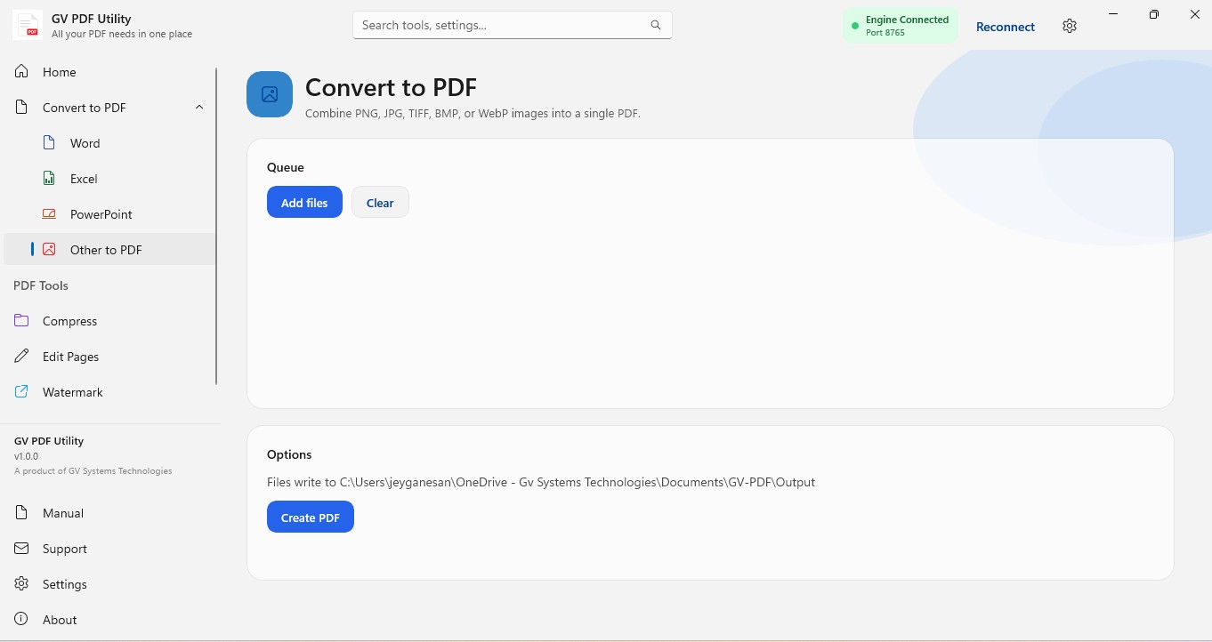Open the Compress tool
Viewport: 1212px width, 642px height.
(110, 320)
